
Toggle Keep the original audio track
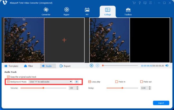(x=8, y=77)
